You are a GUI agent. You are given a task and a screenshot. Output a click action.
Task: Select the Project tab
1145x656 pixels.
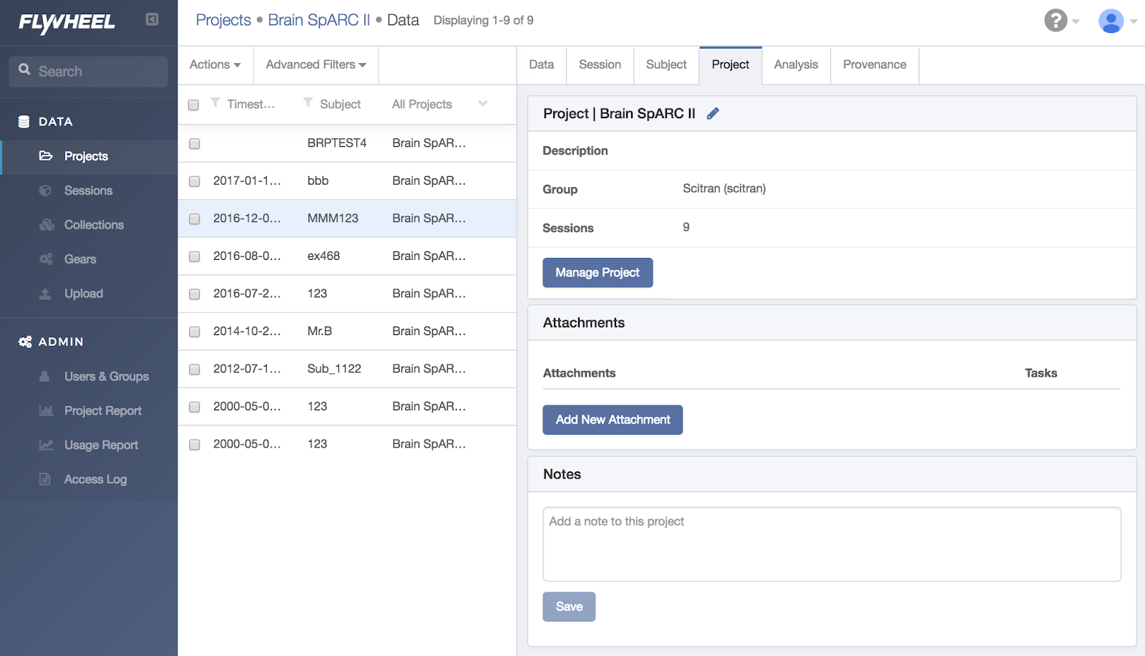tap(731, 64)
